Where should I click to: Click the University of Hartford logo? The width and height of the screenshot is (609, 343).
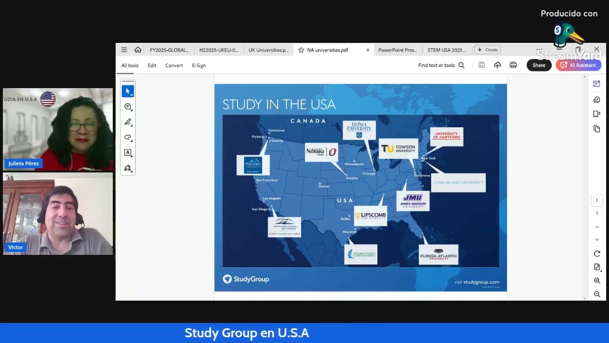coord(447,136)
